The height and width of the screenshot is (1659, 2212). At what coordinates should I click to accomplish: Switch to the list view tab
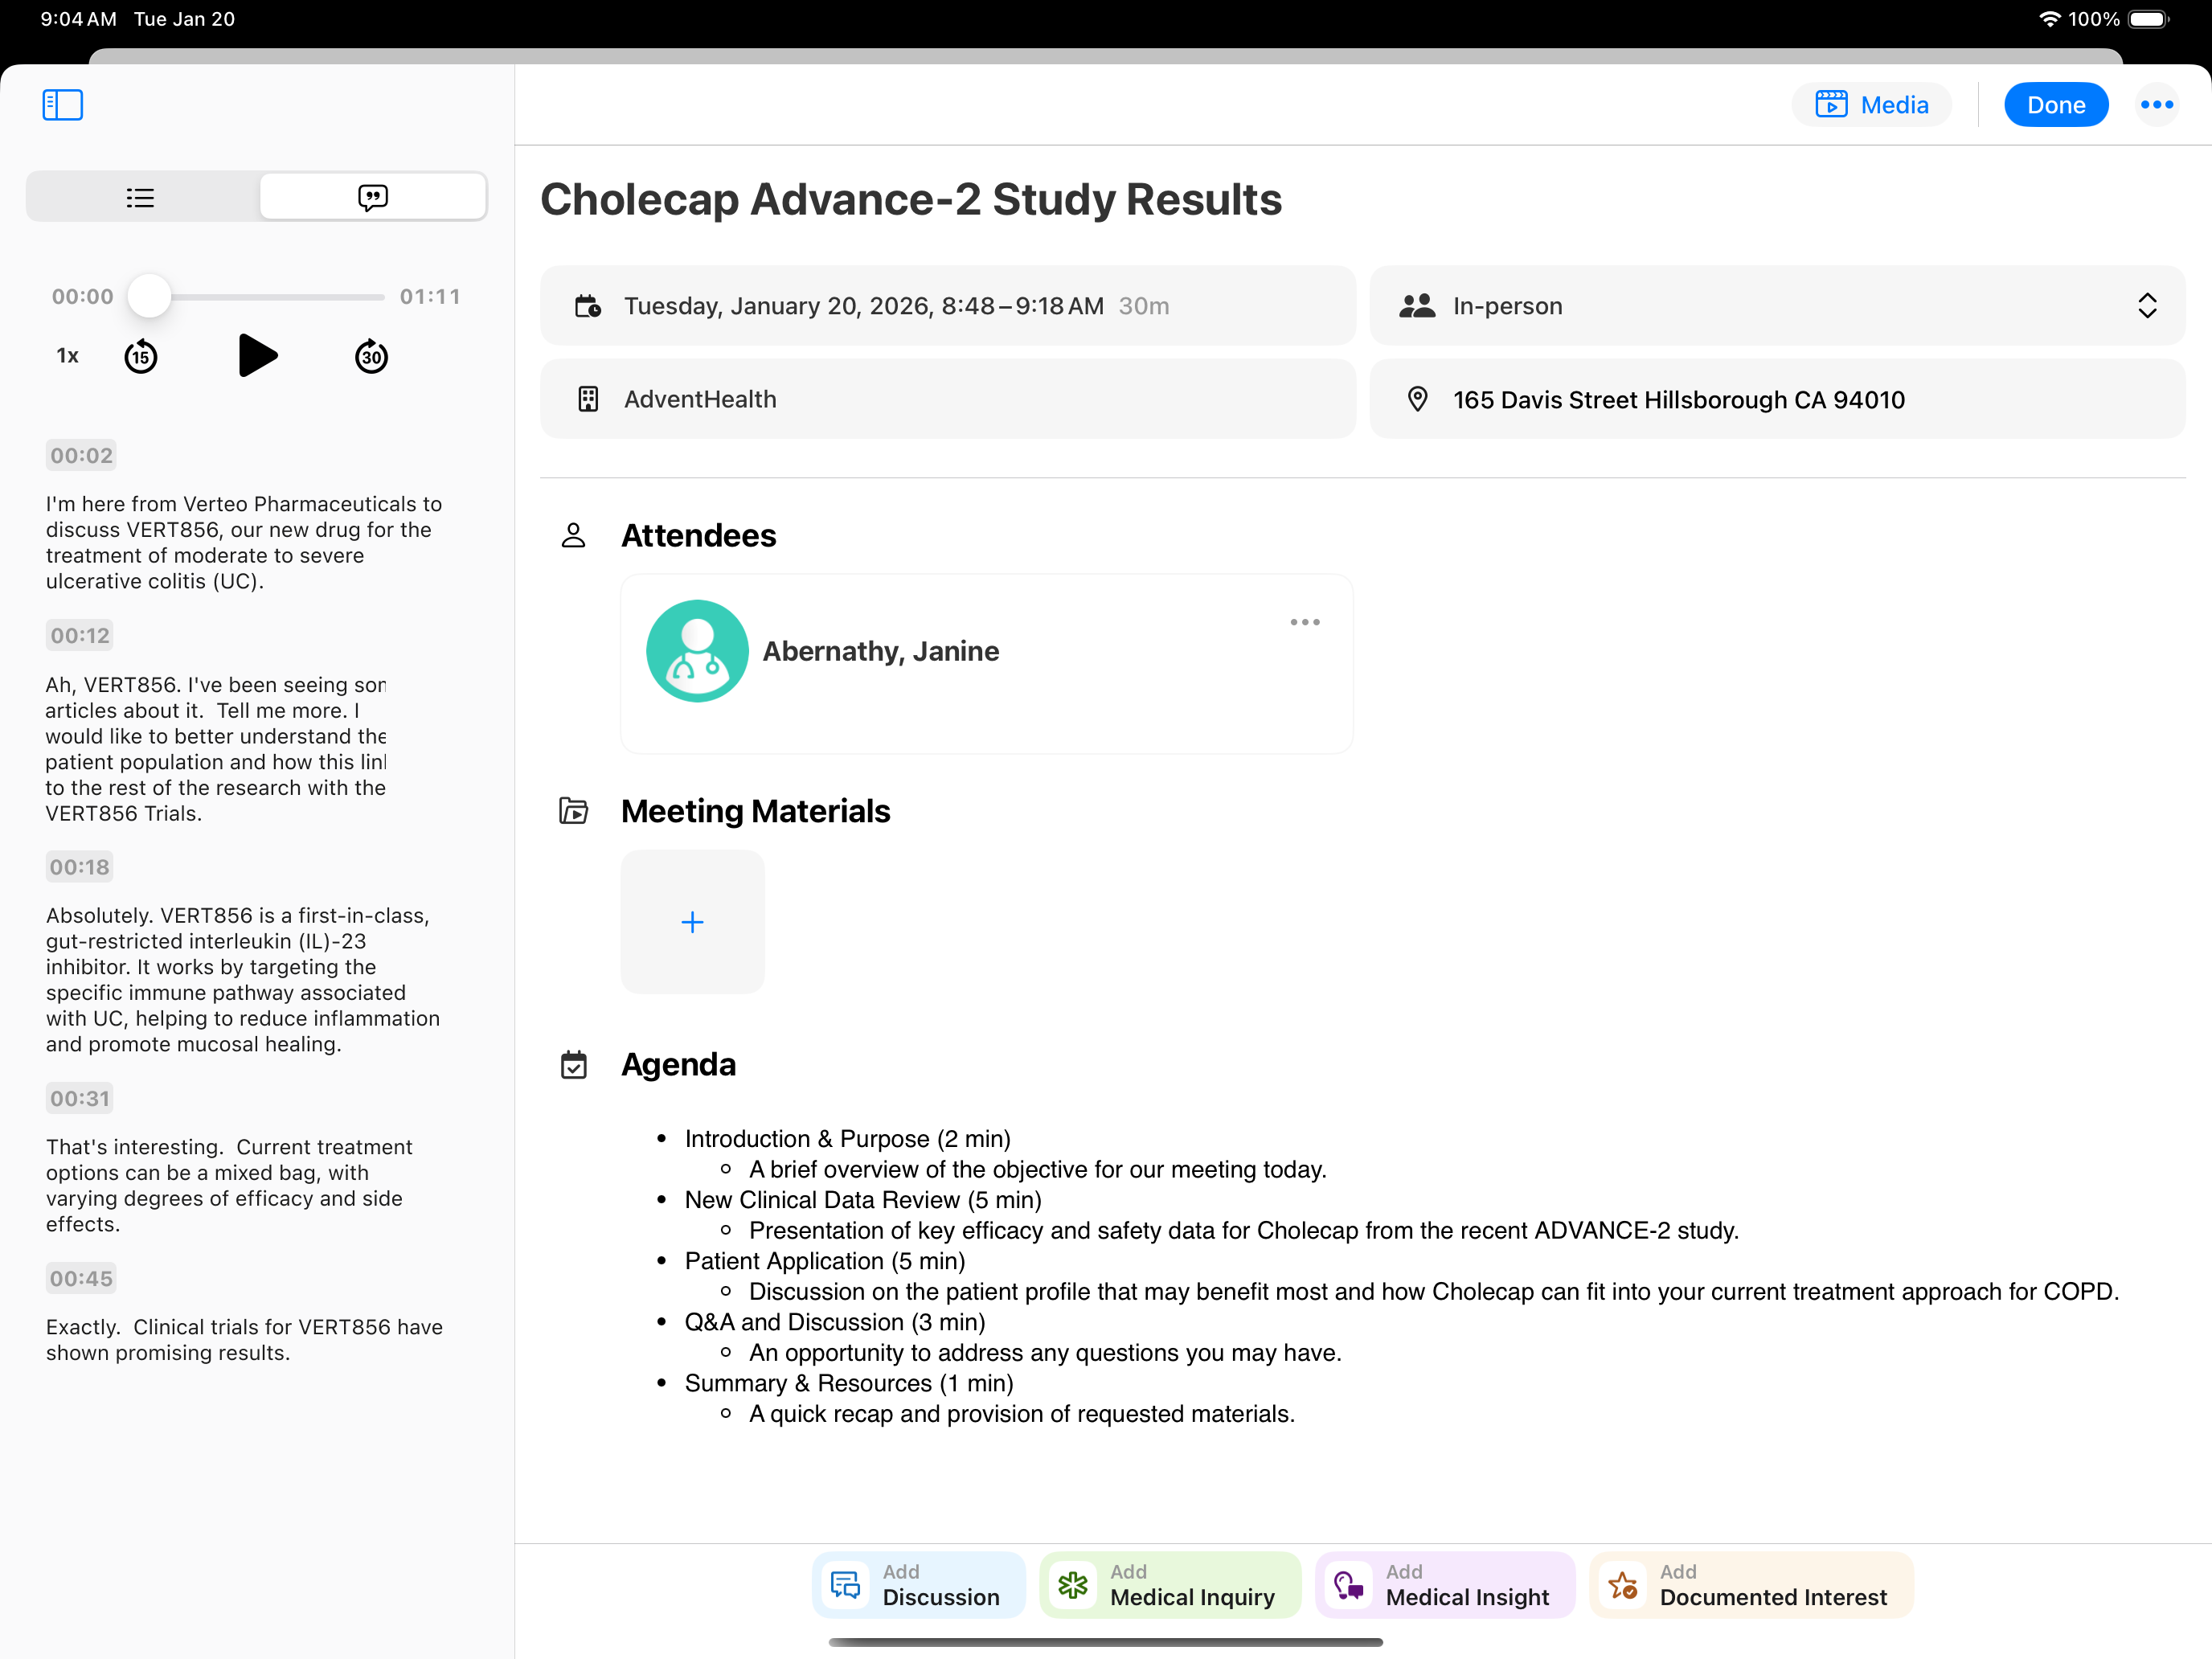click(x=141, y=197)
